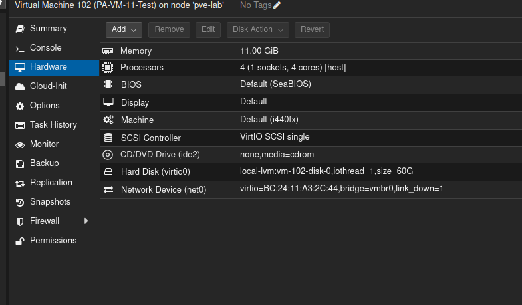The height and width of the screenshot is (305, 522).
Task: Click the pencil icon to edit tags
Action: [277, 5]
